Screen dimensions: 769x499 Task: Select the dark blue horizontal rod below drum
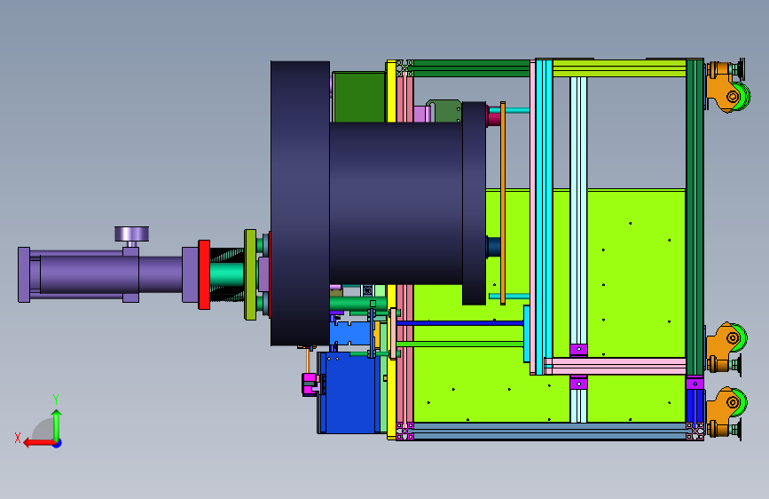pos(460,323)
